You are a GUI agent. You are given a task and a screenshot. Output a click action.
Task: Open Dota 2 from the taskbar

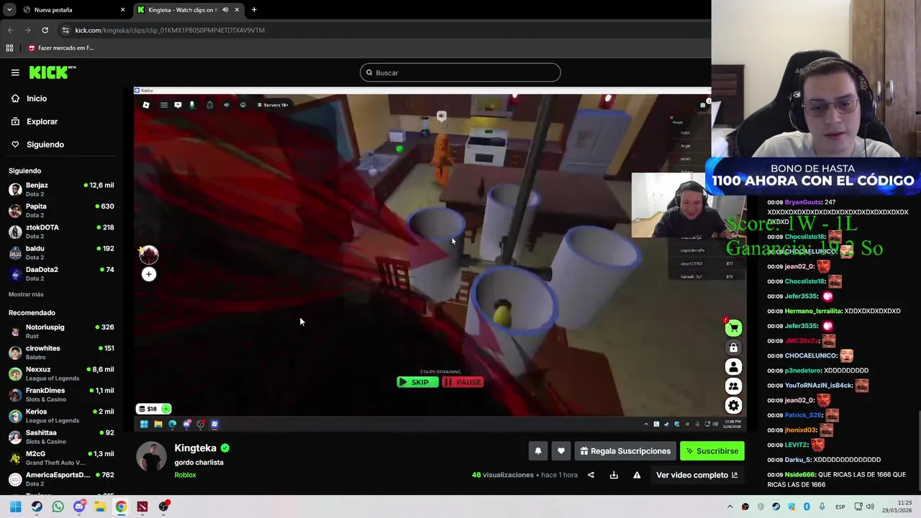[142, 506]
